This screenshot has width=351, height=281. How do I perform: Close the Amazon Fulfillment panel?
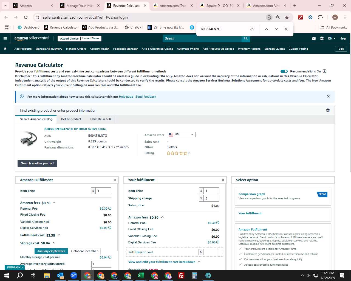[115, 180]
